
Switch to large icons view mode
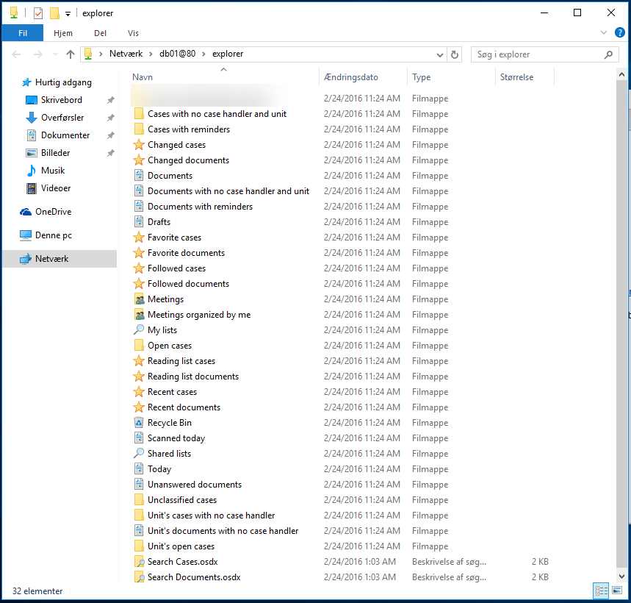617,590
